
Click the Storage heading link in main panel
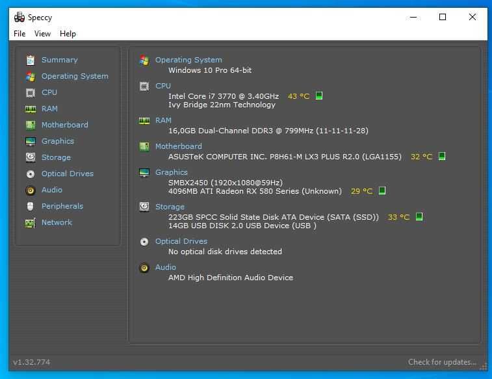tap(170, 207)
